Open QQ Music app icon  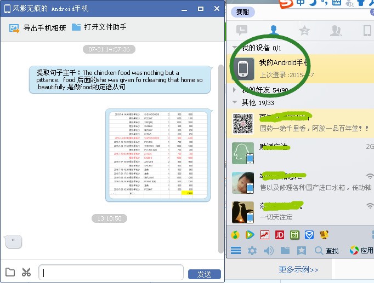pyautogui.click(x=235, y=235)
